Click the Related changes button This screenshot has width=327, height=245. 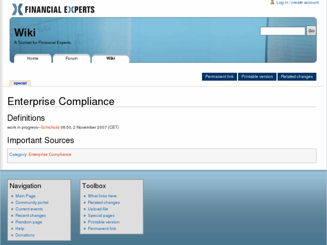coord(297,76)
